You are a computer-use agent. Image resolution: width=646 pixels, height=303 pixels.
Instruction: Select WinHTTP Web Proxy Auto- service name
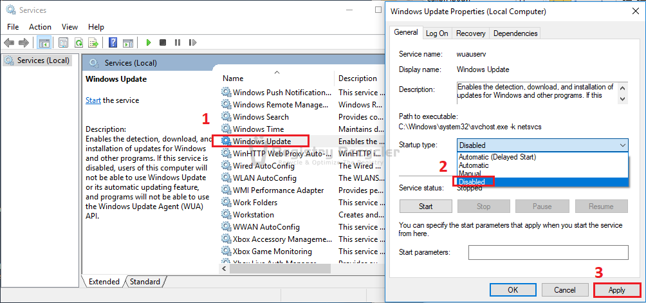[x=282, y=154]
